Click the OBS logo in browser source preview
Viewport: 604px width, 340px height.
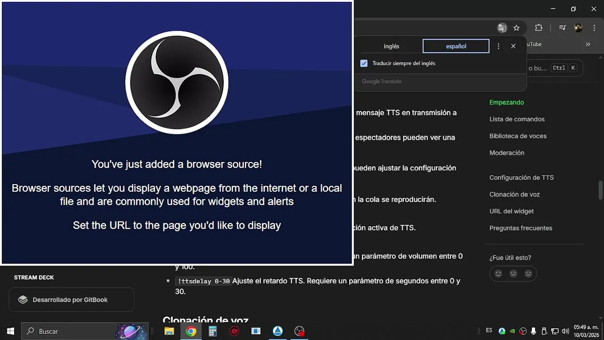click(177, 83)
